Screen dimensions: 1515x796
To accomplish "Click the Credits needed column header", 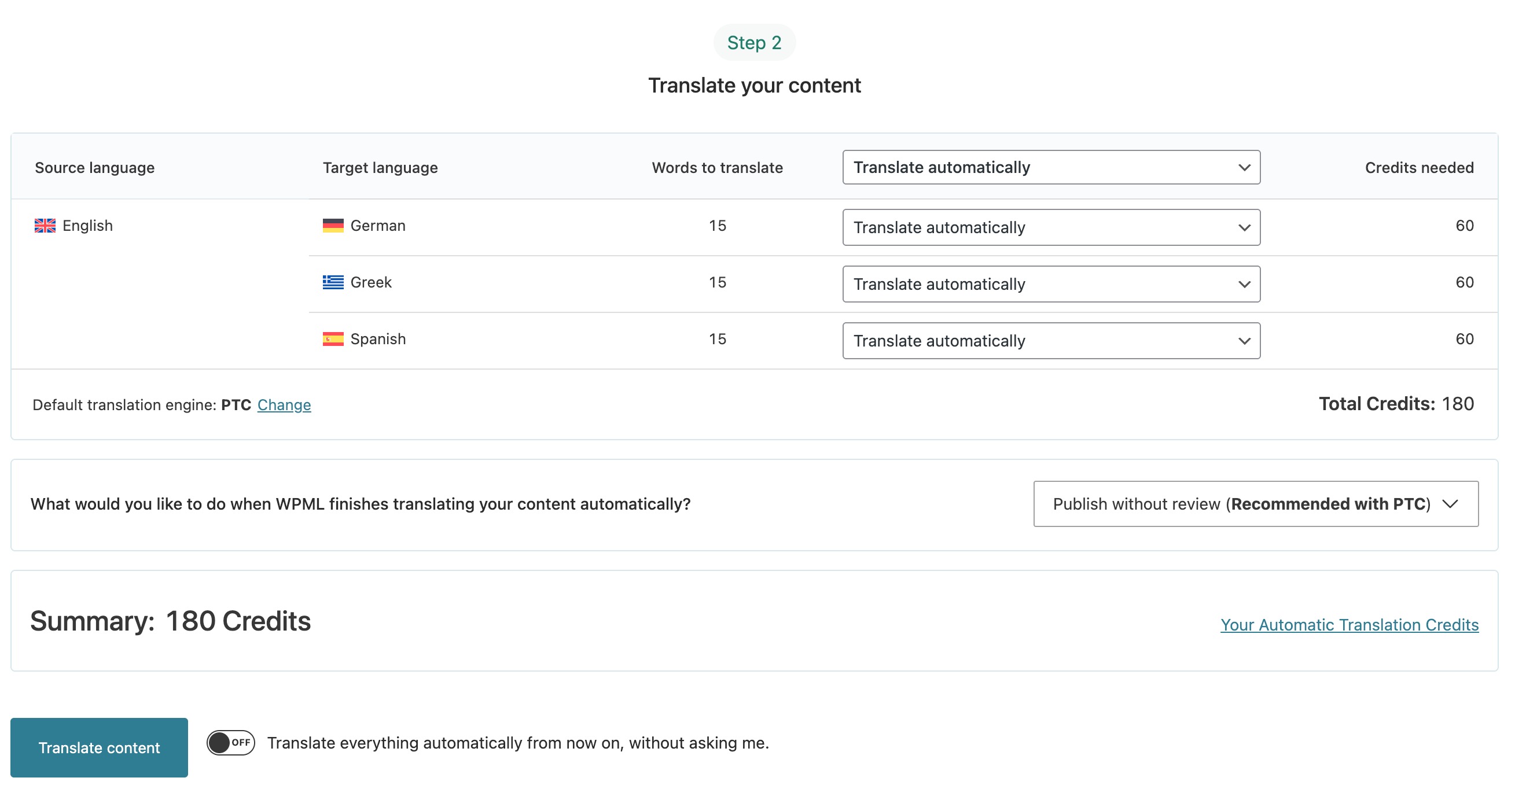I will tap(1418, 168).
